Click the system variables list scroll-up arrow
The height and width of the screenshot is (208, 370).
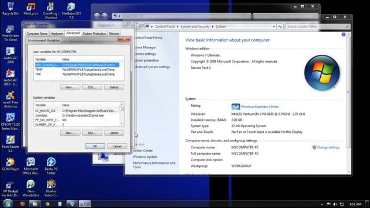(x=122, y=104)
